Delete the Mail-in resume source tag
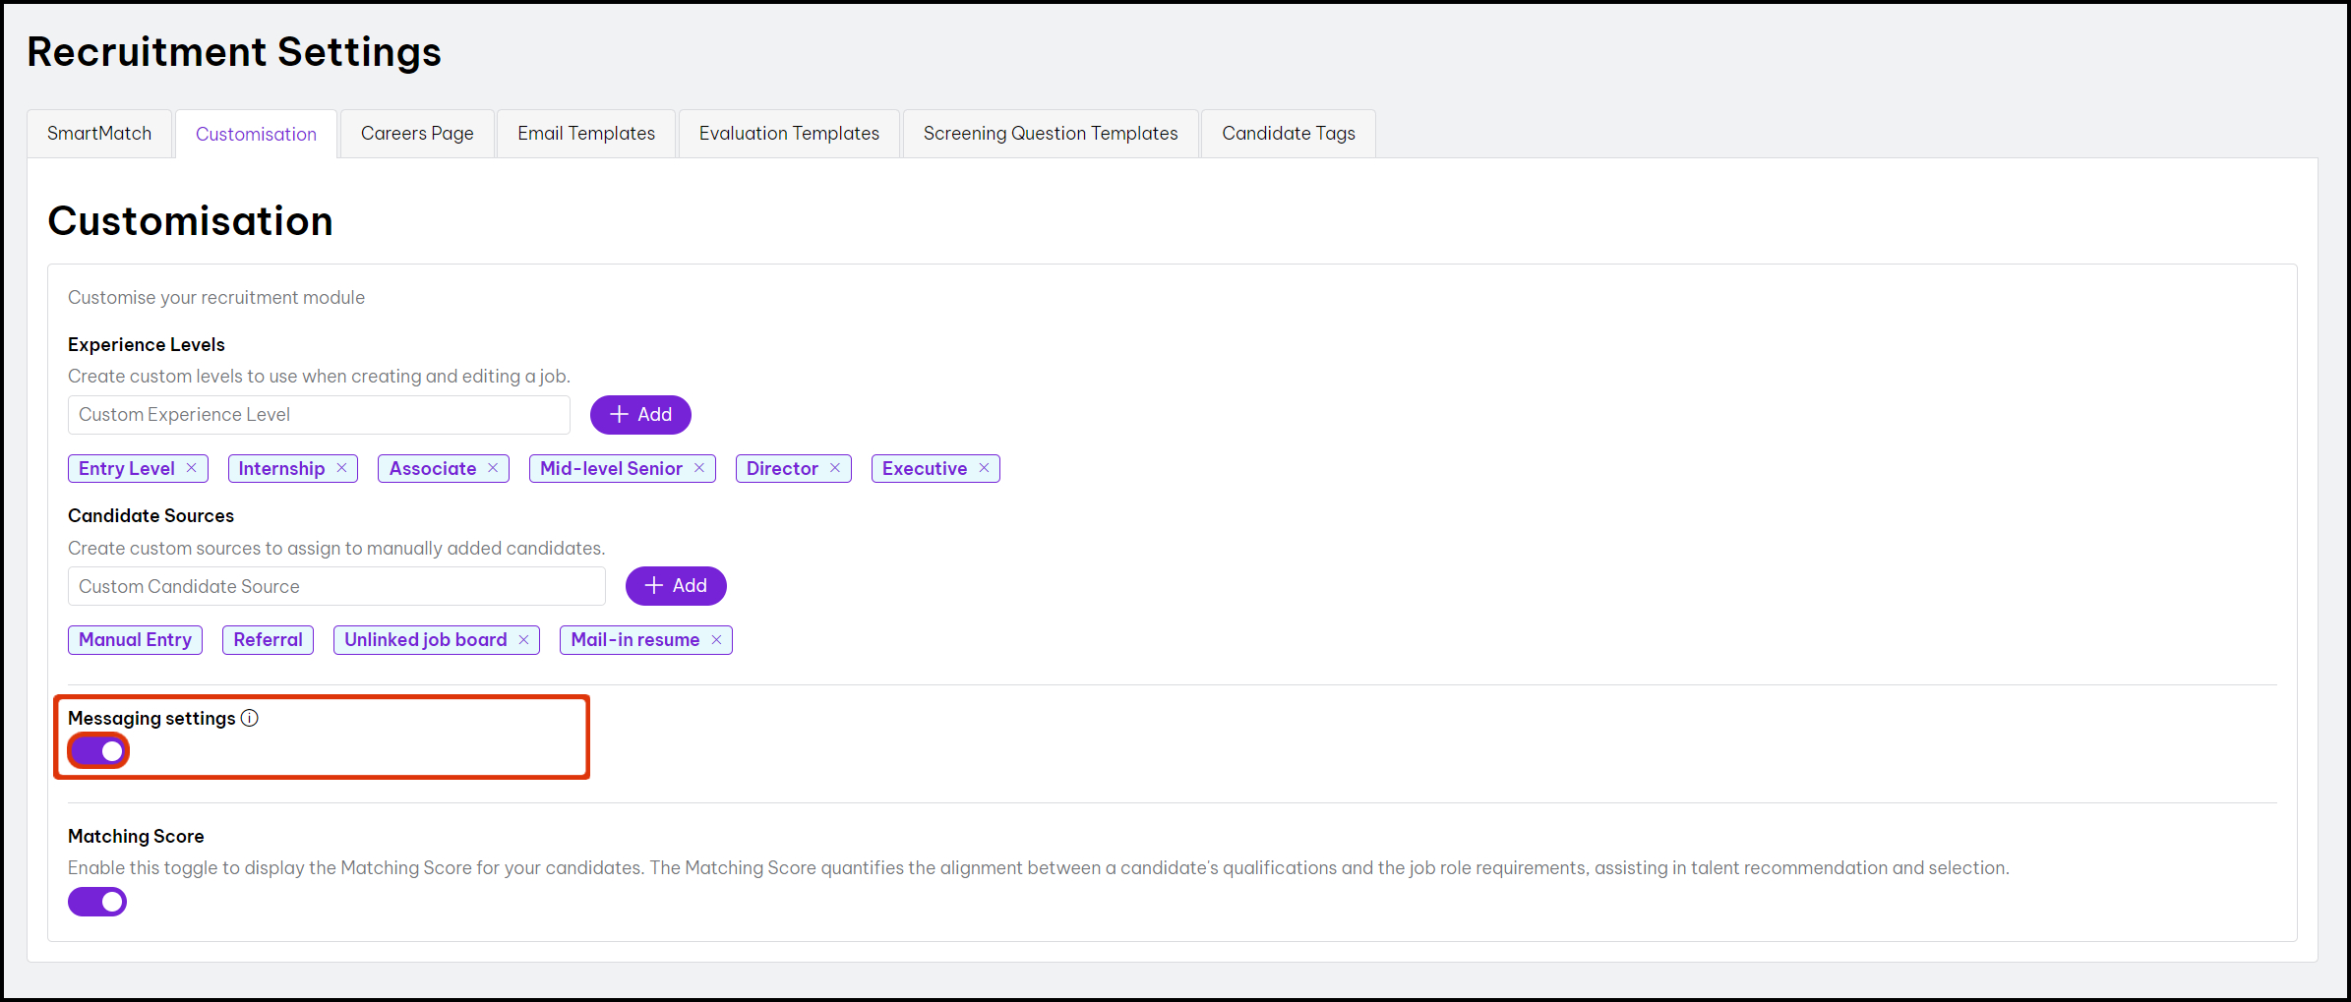Screen dimensions: 2351x1002 (x=716, y=640)
